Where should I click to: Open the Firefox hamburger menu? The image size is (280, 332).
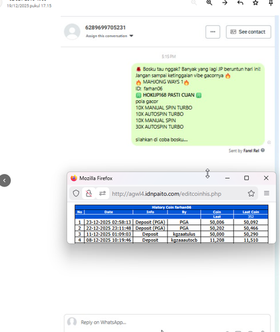click(267, 193)
